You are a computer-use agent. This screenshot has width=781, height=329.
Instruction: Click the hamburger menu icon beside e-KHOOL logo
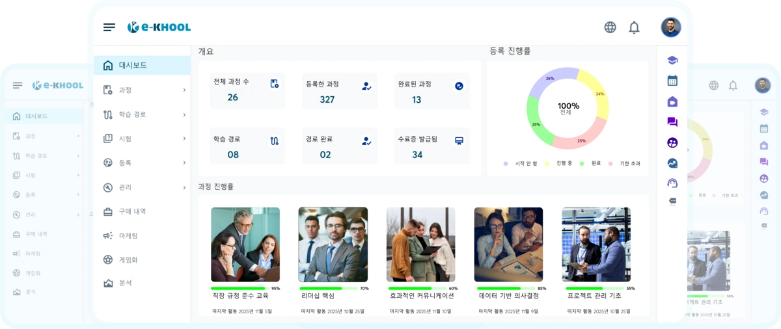(109, 27)
